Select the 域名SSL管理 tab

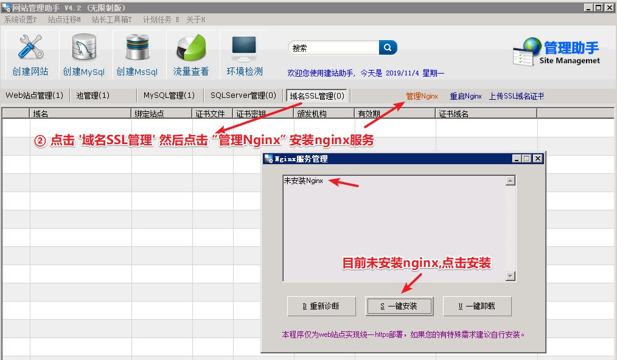317,96
